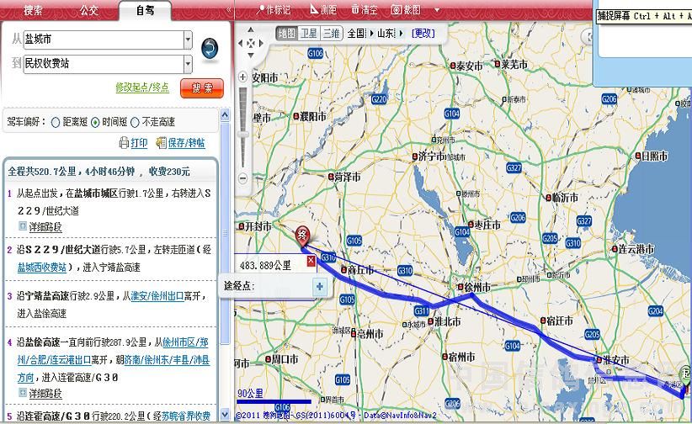Image resolution: width=692 pixels, height=424 pixels.
Task: Open the 截图 screenshot tool
Action: 406,10
